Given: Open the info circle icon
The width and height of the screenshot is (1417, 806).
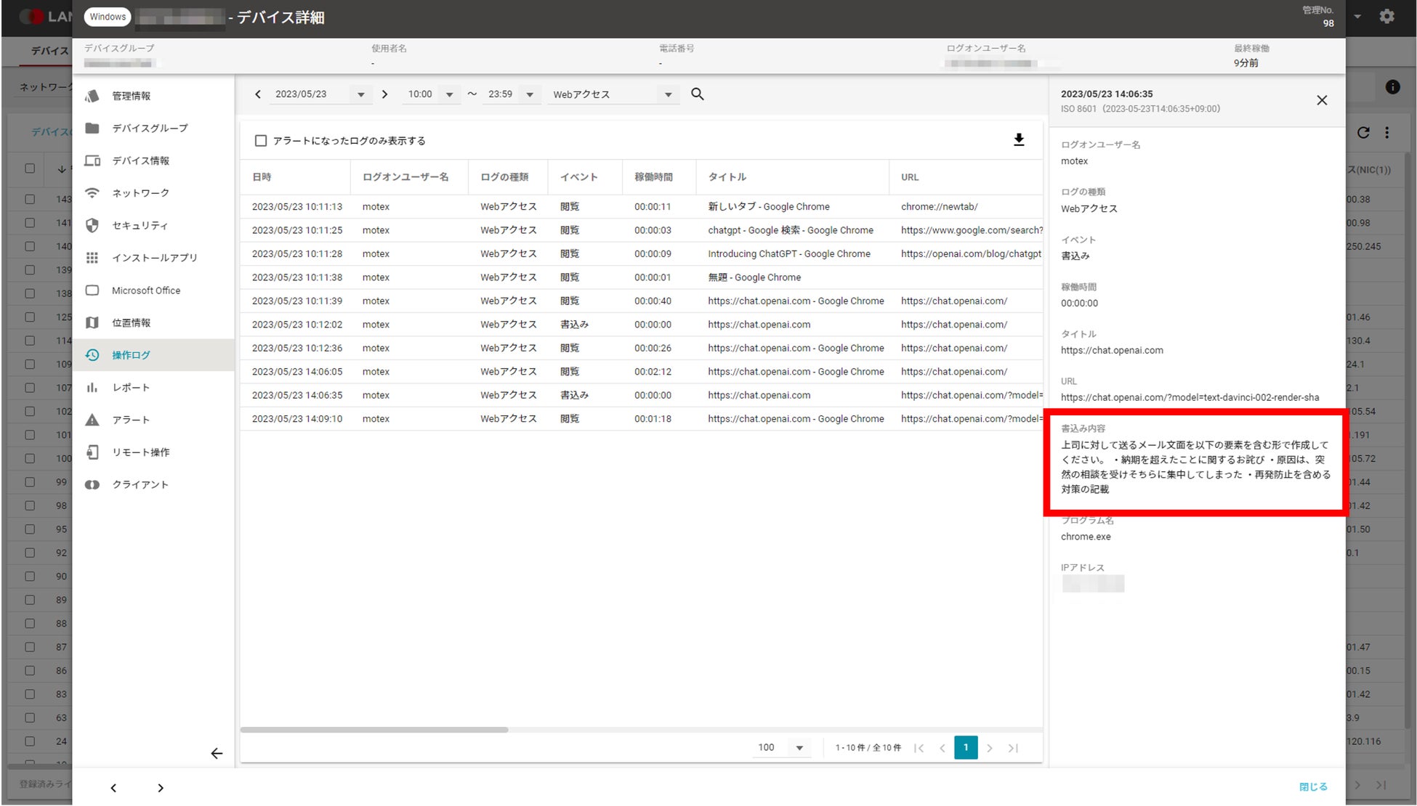Looking at the screenshot, I should [x=1392, y=87].
